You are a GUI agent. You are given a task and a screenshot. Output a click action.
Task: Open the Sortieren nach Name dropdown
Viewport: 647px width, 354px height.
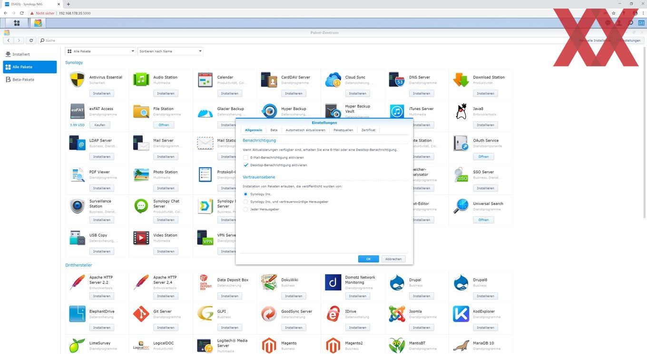[x=170, y=51]
